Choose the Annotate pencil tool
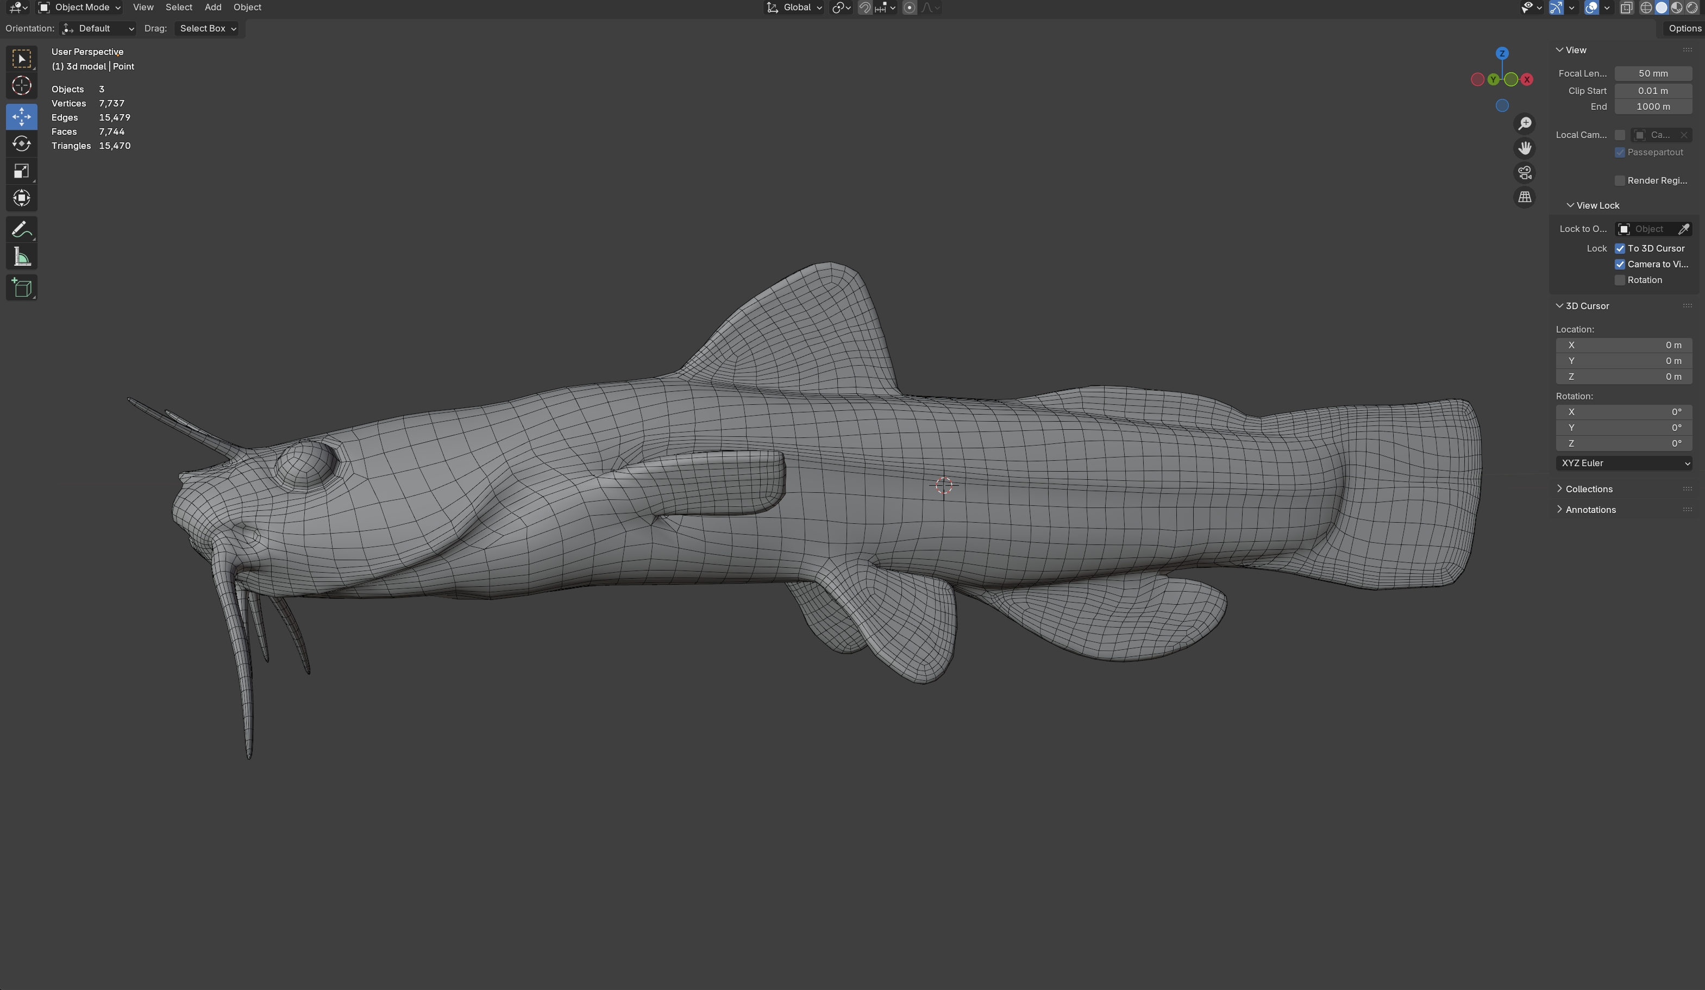This screenshot has height=990, width=1705. coord(22,229)
